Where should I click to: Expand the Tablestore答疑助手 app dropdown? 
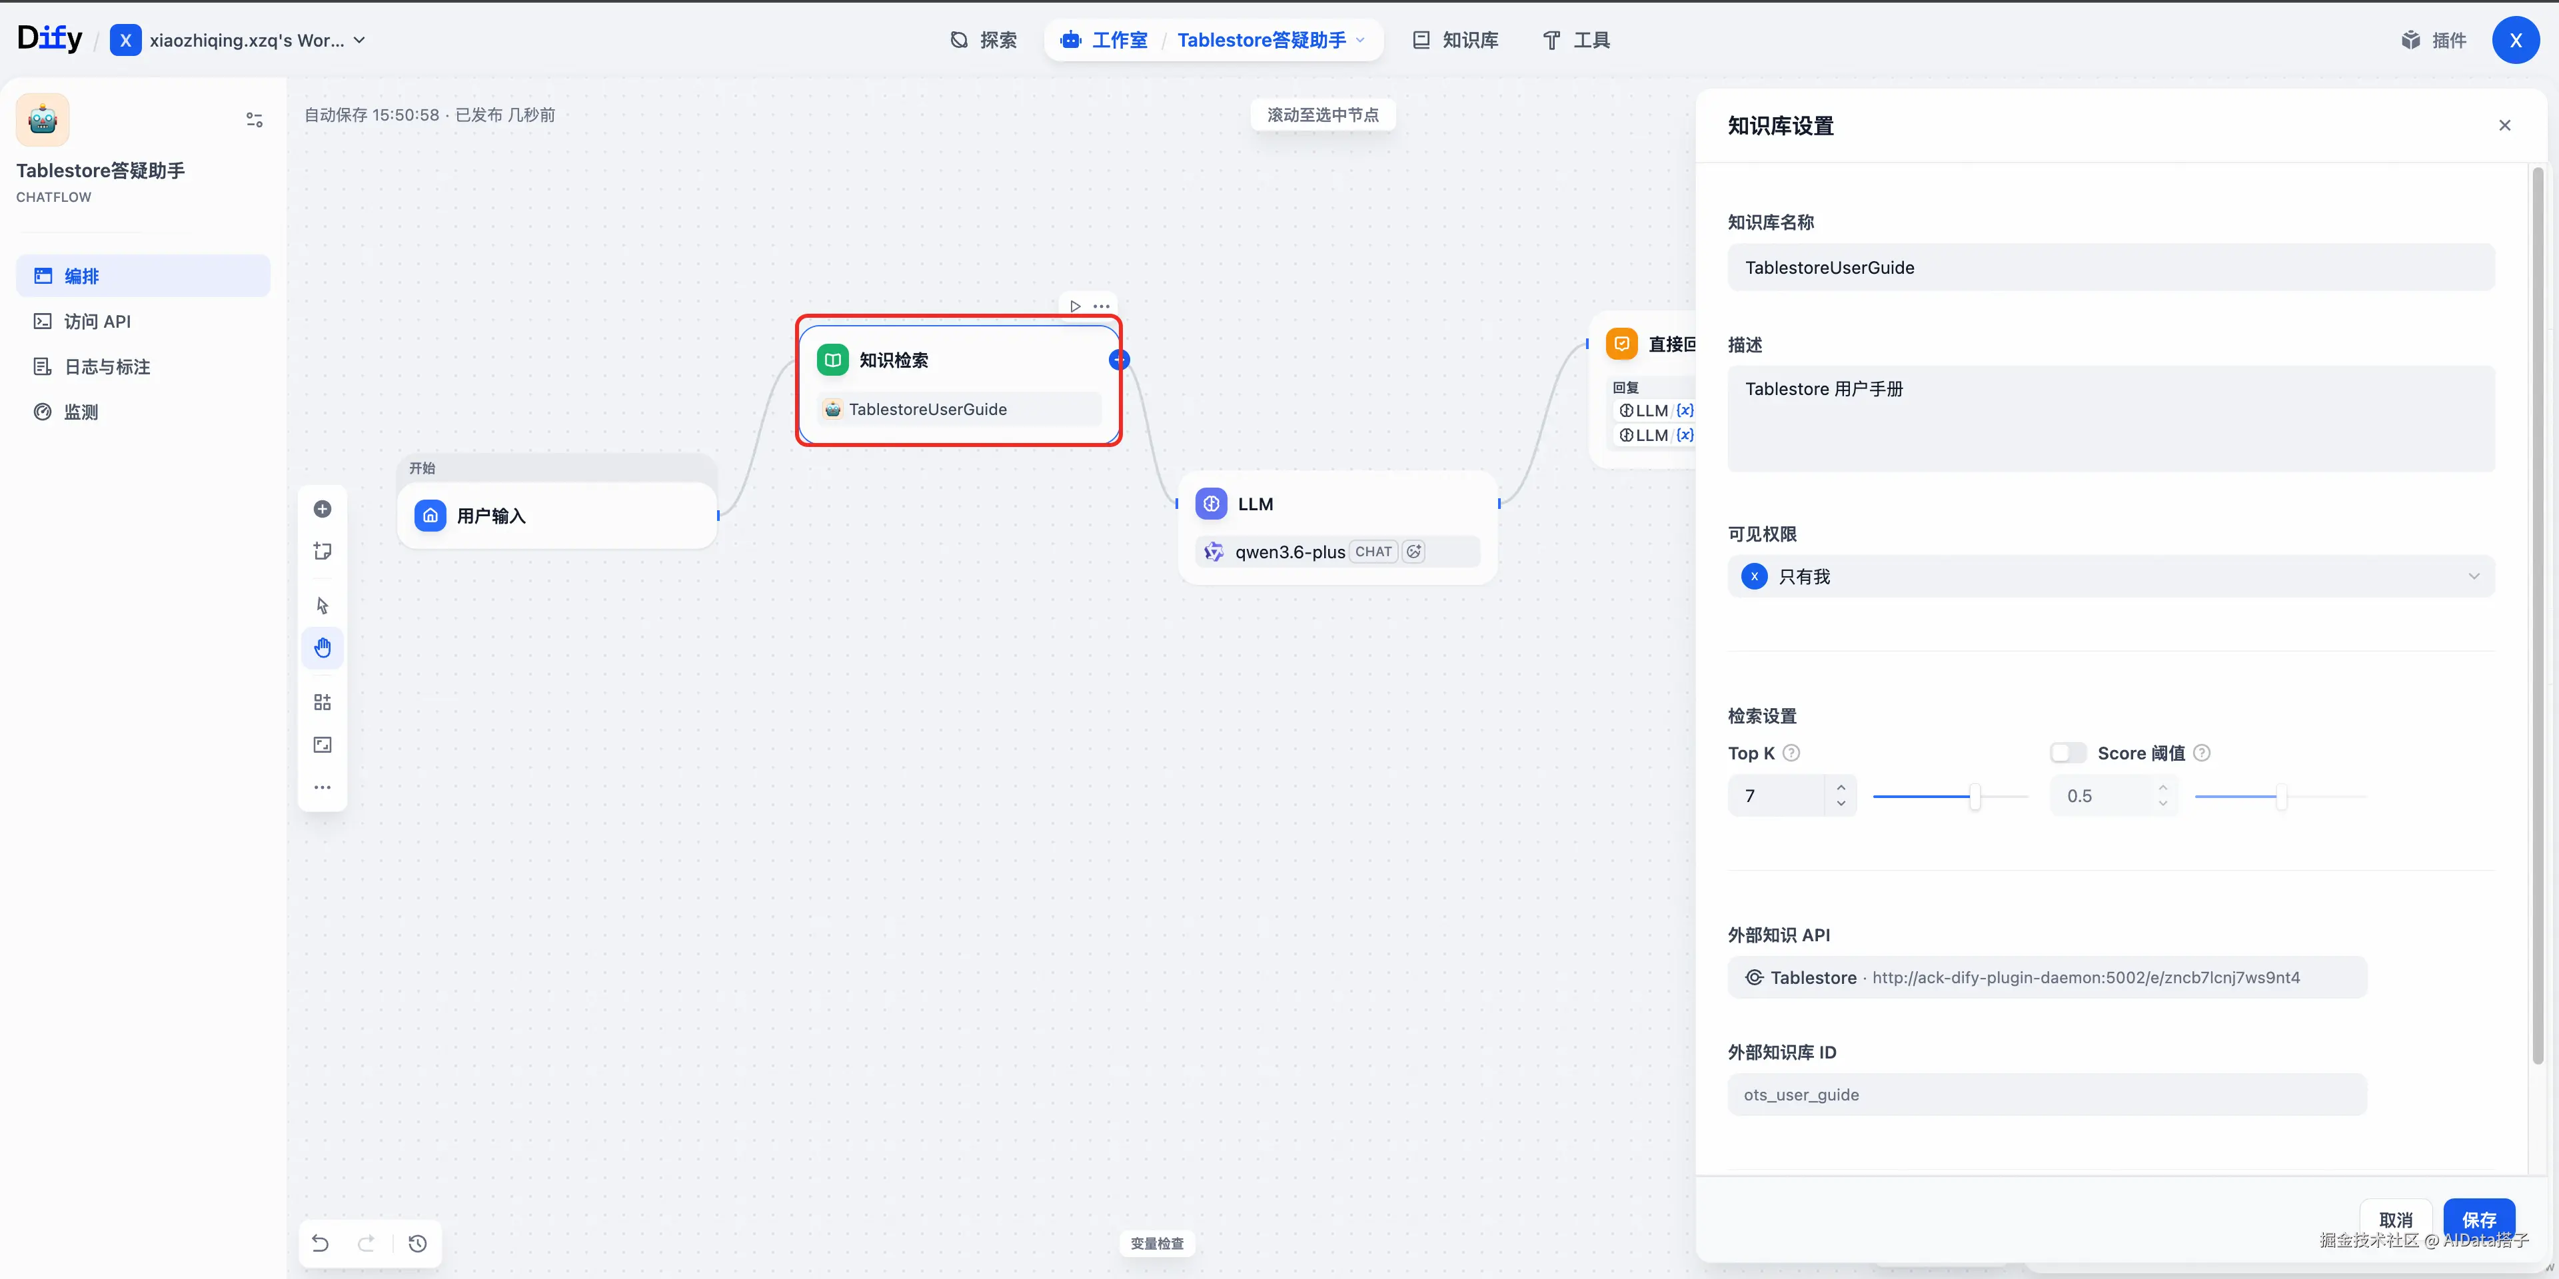pyautogui.click(x=1271, y=40)
